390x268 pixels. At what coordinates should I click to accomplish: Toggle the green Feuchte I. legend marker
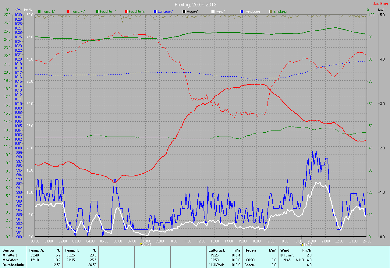coord(97,12)
